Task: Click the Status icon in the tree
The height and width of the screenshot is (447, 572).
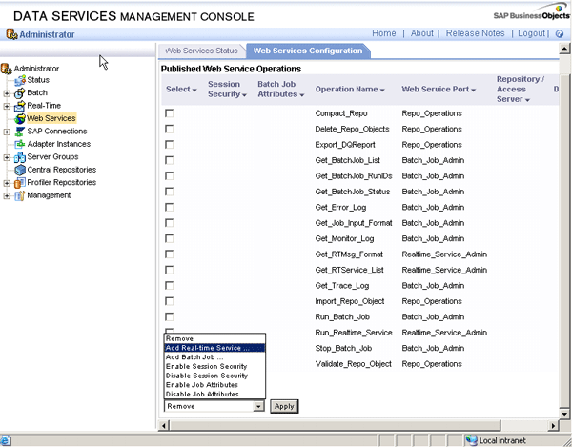Action: pyautogui.click(x=19, y=80)
